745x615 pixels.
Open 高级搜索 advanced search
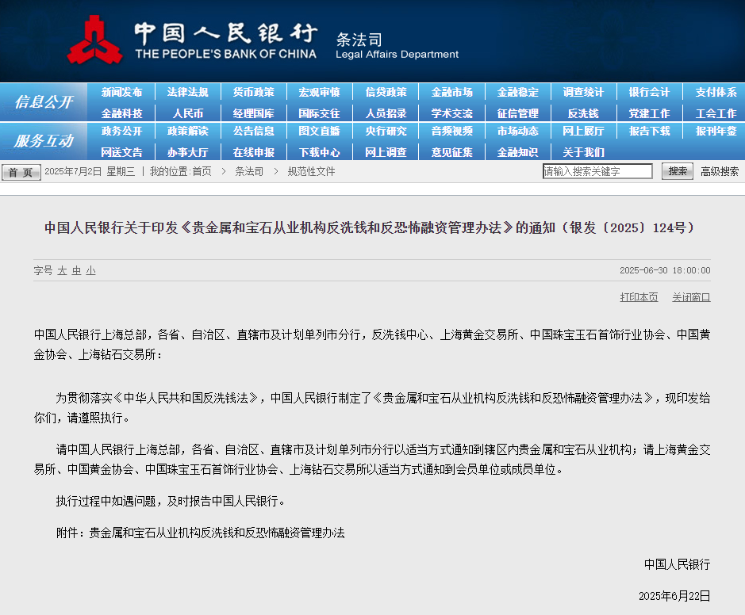coord(720,171)
